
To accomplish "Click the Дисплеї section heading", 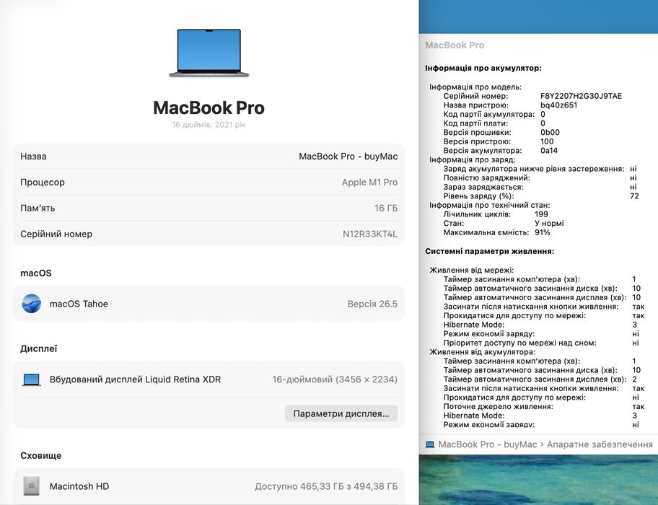I will [x=39, y=348].
